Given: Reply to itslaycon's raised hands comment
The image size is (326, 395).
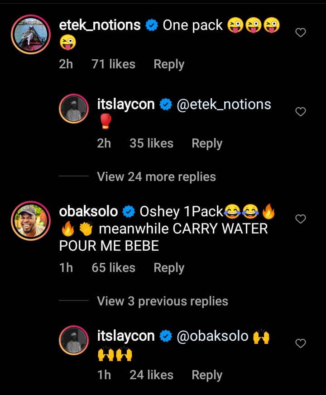Looking at the screenshot, I should 207,375.
